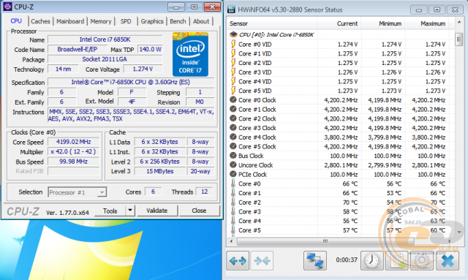Click the scroll down arrow in sensor list
The height and width of the screenshot is (280, 468).
pyautogui.click(x=458, y=232)
